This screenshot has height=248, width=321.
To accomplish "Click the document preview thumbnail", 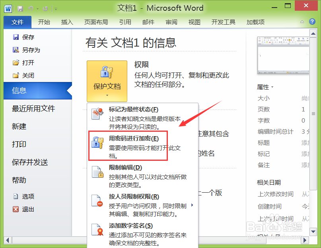I will tap(283, 55).
